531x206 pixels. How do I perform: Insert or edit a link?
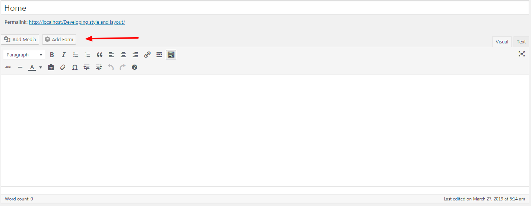point(147,55)
